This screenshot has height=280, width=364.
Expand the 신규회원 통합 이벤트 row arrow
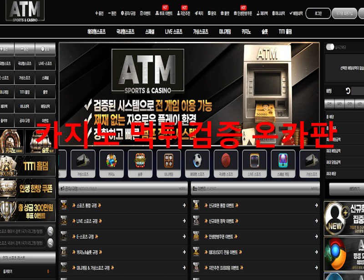[x=316, y=205]
